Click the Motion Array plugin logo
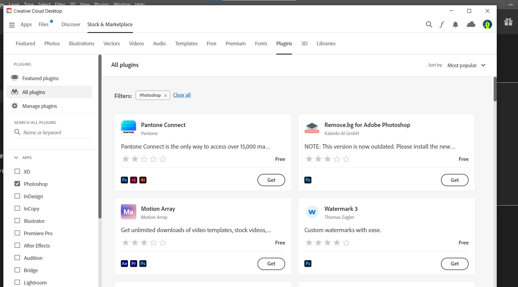The height and width of the screenshot is (287, 518). (129, 212)
